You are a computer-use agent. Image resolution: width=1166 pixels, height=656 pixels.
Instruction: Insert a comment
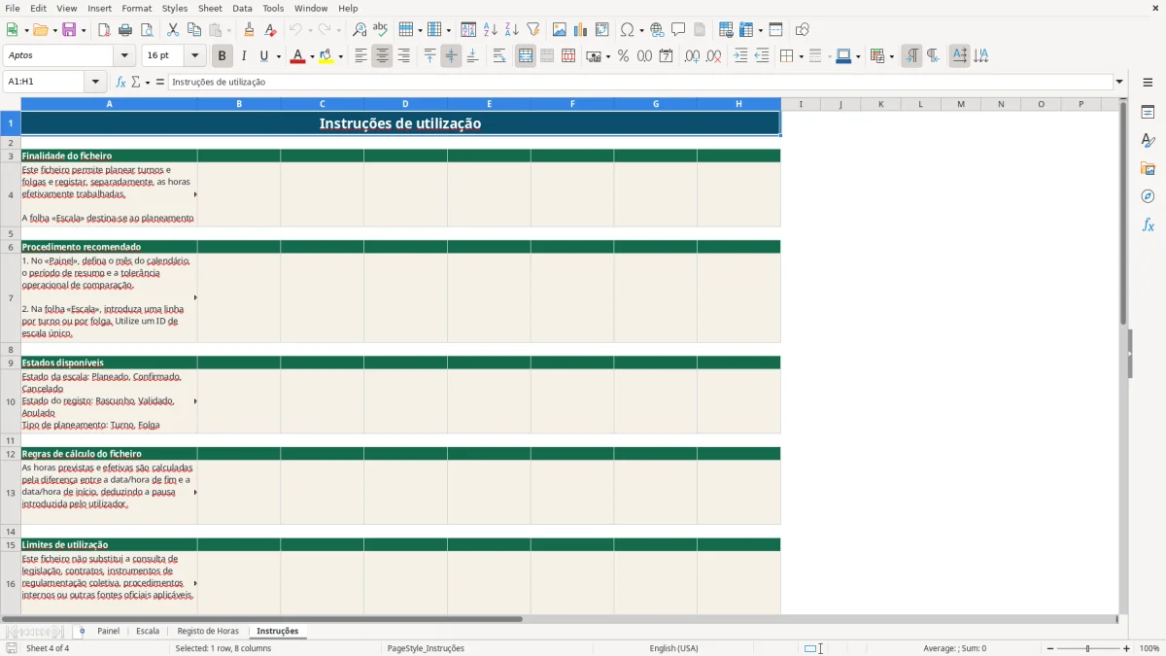679,30
